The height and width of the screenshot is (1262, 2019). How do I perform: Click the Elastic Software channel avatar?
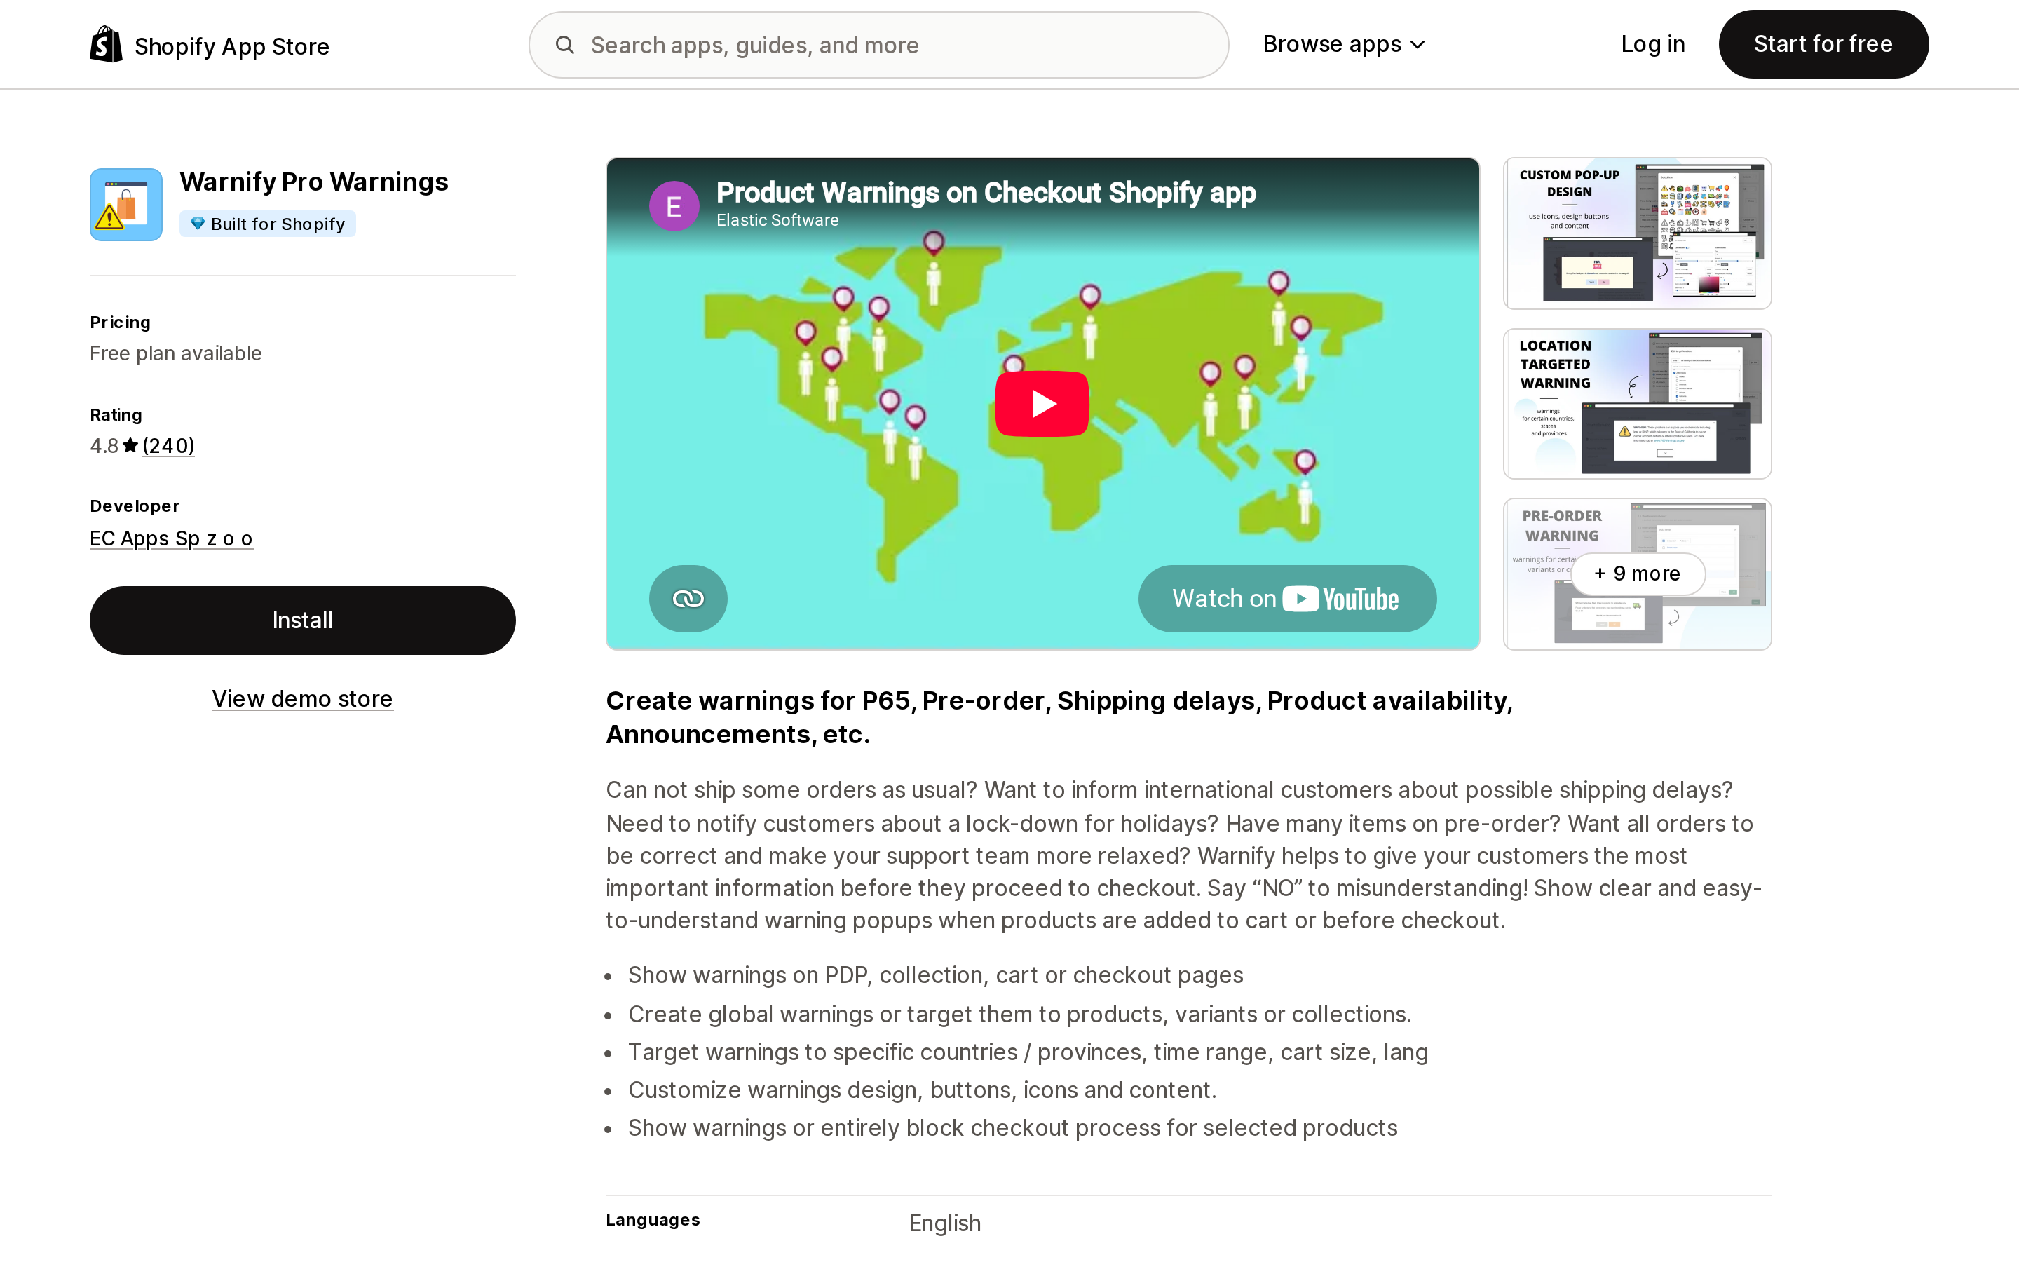pyautogui.click(x=674, y=206)
